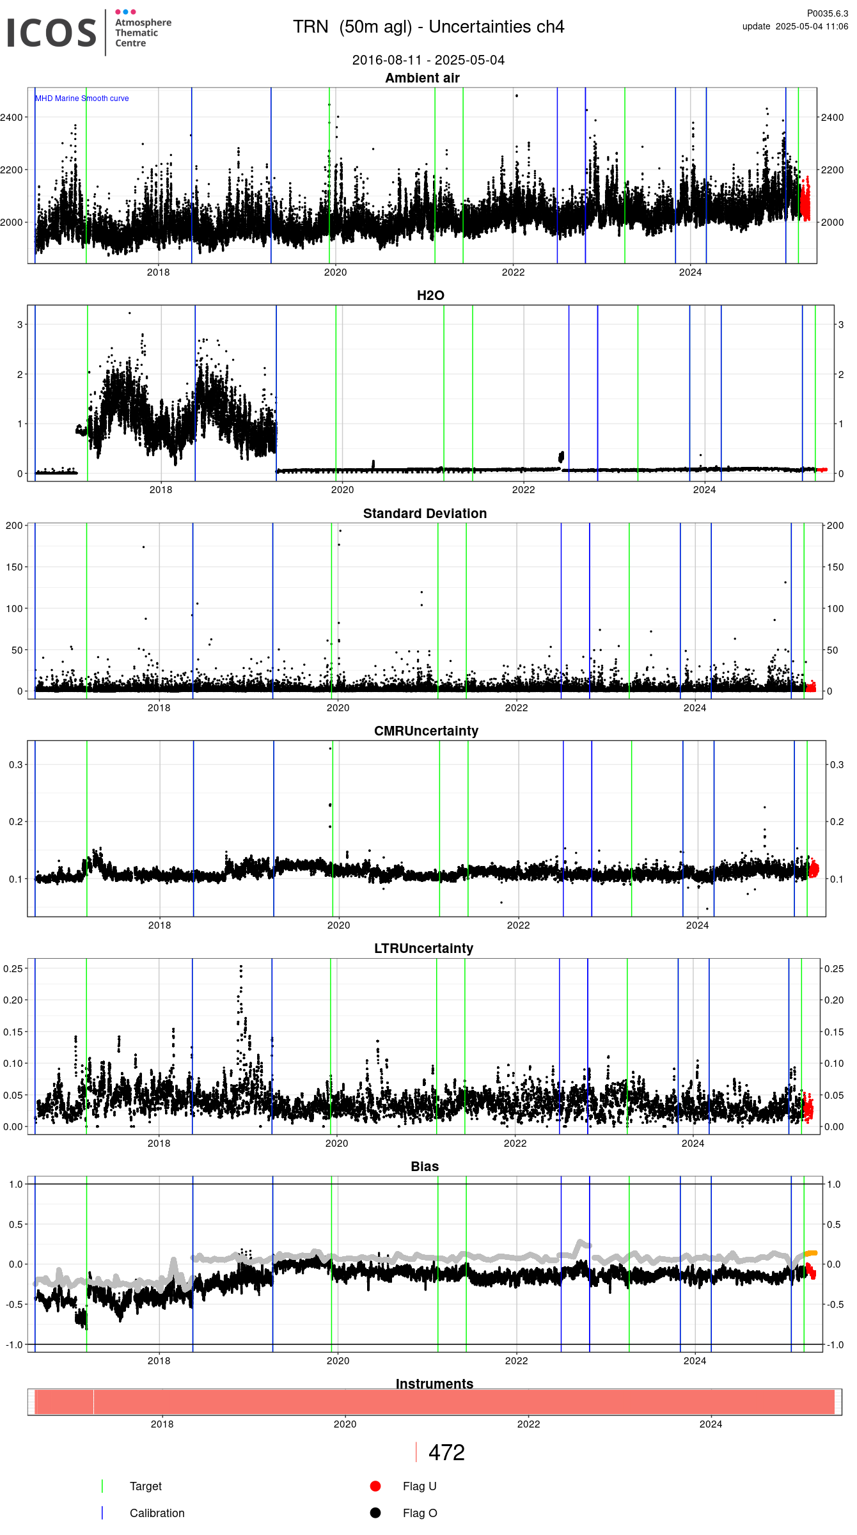Click the 'Instruments' panel title
The width and height of the screenshot is (857, 1535).
[434, 1383]
